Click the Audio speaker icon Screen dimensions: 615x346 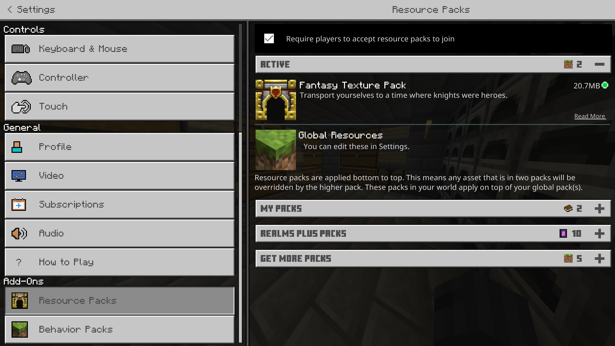pyautogui.click(x=19, y=234)
